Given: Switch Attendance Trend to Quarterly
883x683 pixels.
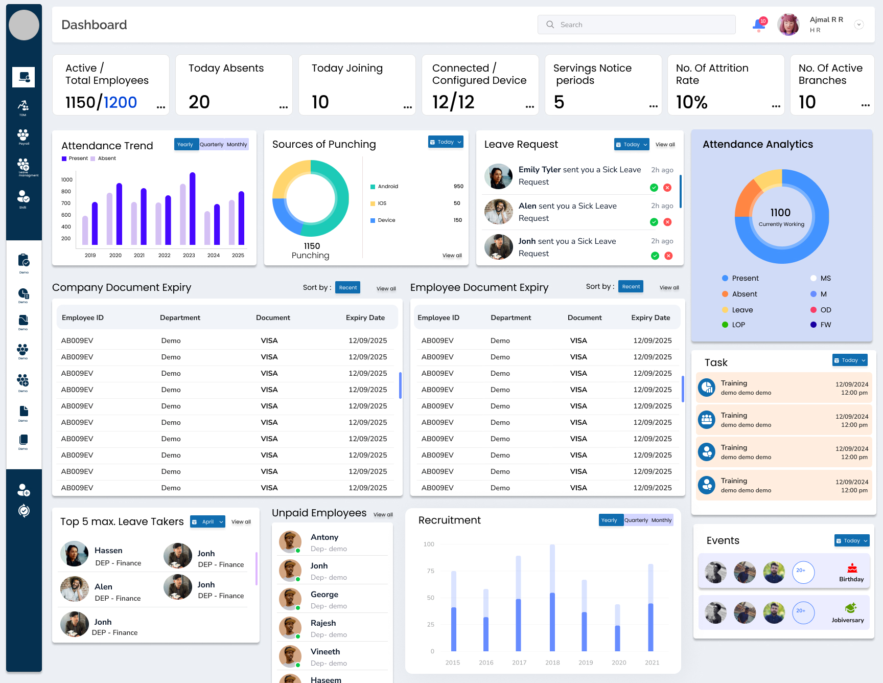Looking at the screenshot, I should 212,145.
